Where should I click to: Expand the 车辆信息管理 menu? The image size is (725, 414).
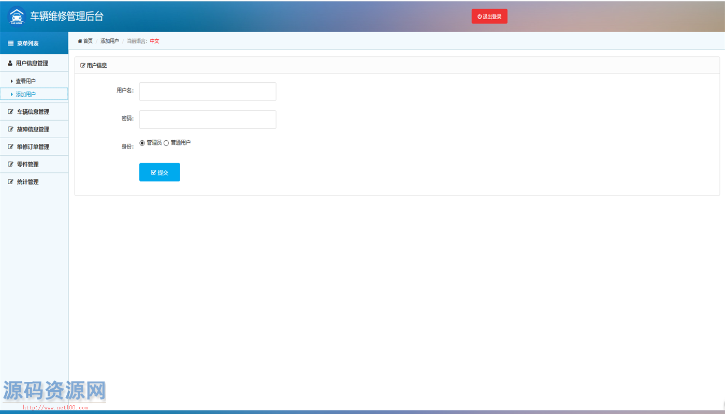click(x=34, y=112)
